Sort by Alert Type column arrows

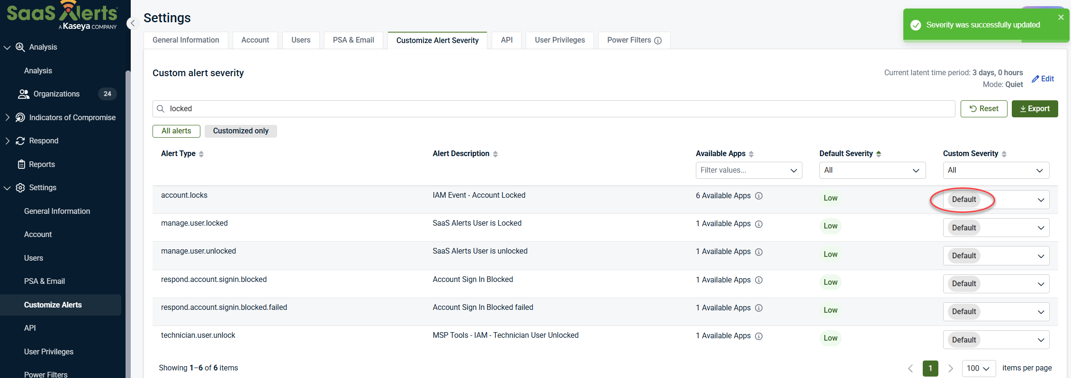coord(201,154)
